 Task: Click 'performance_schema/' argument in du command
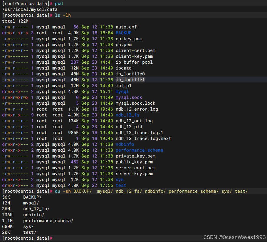(194, 191)
